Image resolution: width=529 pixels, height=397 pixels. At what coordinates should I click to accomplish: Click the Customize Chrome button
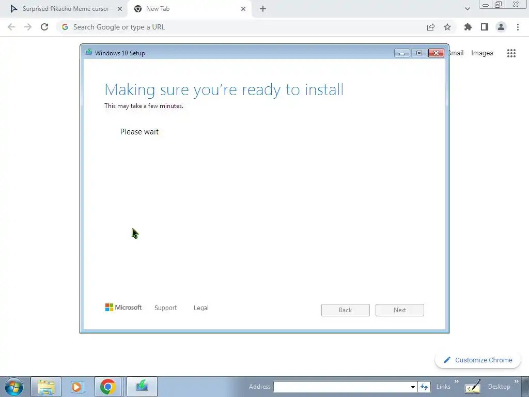(478, 360)
